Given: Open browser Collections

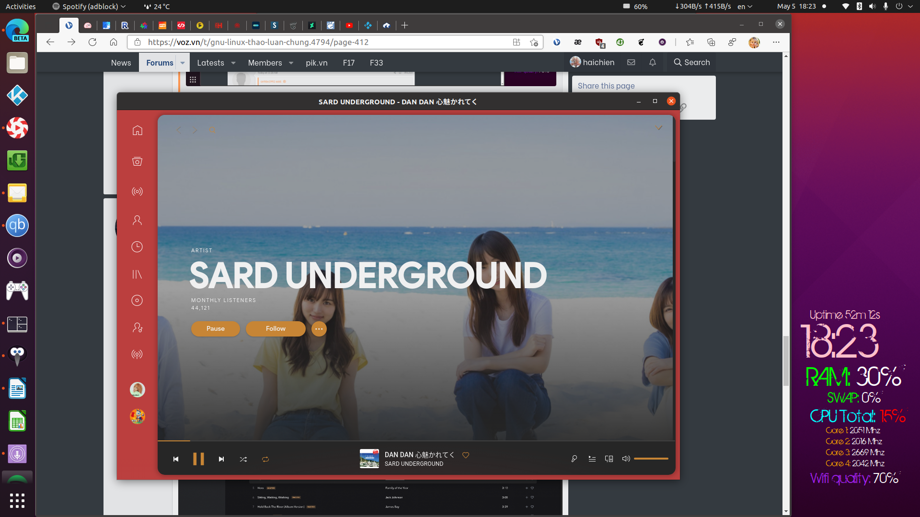Looking at the screenshot, I should (711, 42).
